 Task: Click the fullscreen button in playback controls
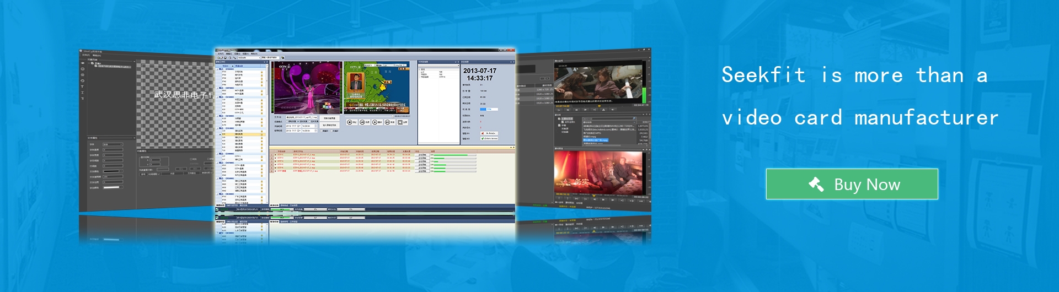click(400, 122)
